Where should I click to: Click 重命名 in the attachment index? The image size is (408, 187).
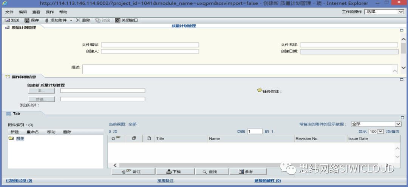[x=33, y=132]
